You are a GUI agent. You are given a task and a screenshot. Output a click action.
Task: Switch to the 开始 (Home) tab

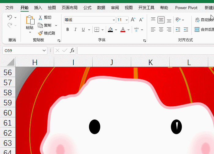tap(24, 8)
